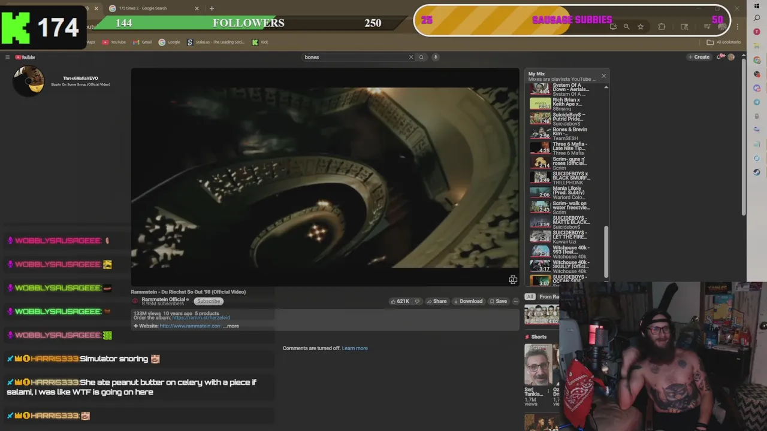
Task: Start voice search with microphone icon
Action: [x=436, y=57]
